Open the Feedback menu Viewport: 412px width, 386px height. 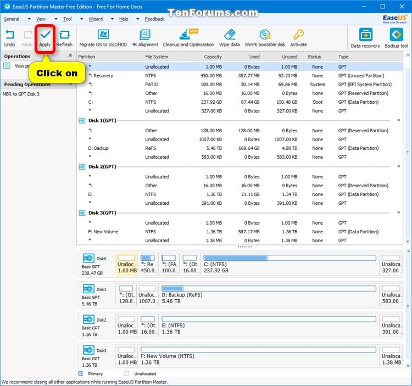(x=154, y=19)
